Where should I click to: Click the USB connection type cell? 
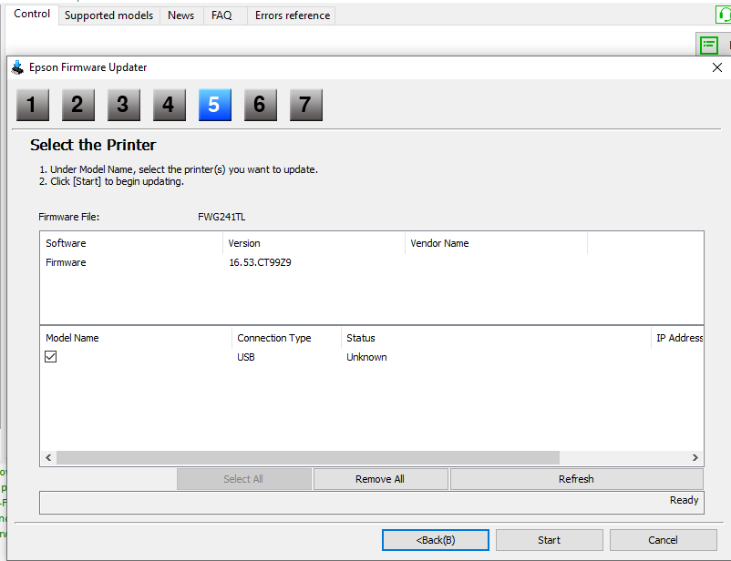[246, 357]
